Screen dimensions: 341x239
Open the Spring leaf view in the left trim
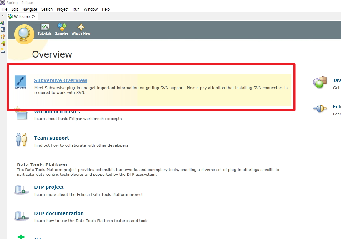click(3, 43)
